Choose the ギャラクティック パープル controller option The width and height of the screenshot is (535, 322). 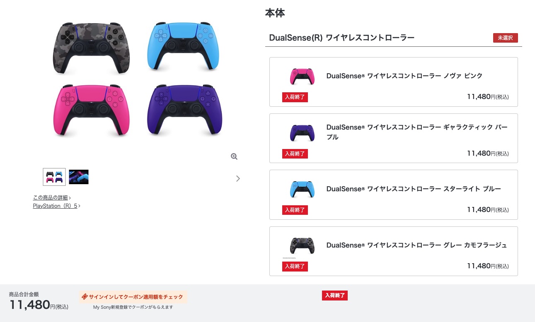pos(394,138)
